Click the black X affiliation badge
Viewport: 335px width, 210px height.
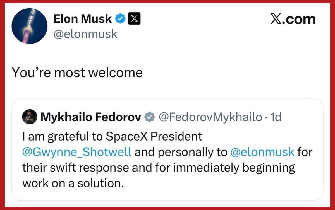(x=134, y=19)
